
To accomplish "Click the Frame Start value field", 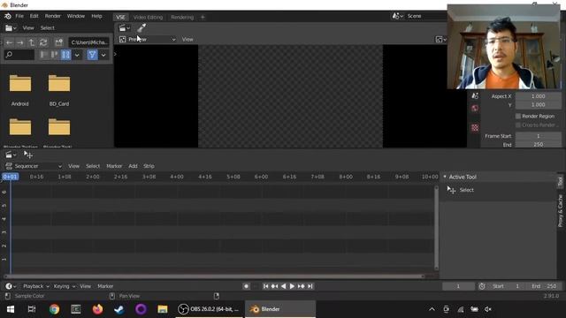I will [538, 136].
